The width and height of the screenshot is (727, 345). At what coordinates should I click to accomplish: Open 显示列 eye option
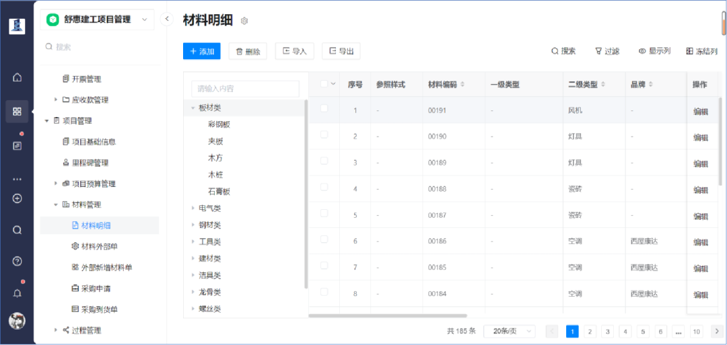[655, 51]
